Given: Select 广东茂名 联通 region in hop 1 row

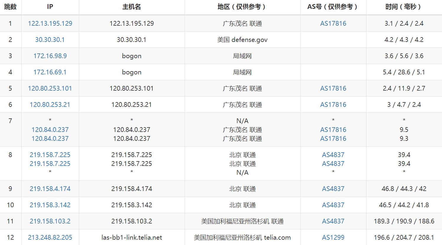Looking at the screenshot, I should tap(242, 24).
